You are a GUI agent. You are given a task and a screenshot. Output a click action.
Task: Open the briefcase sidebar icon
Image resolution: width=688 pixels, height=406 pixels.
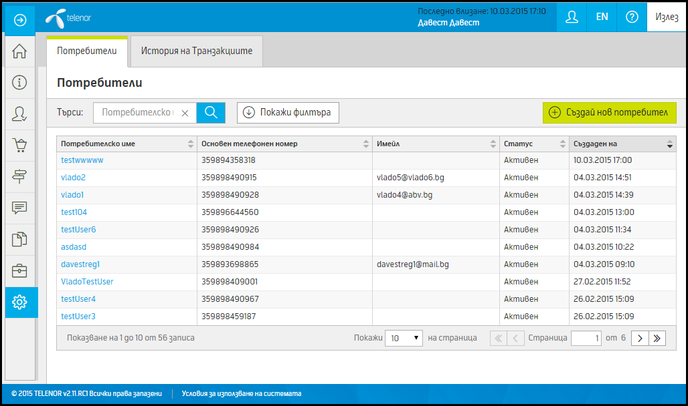tap(19, 270)
